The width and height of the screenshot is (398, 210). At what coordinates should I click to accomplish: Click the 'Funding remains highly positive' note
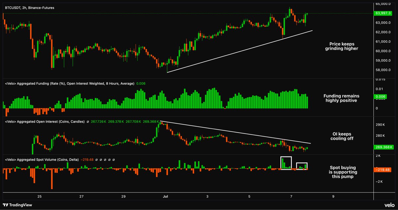(x=342, y=98)
